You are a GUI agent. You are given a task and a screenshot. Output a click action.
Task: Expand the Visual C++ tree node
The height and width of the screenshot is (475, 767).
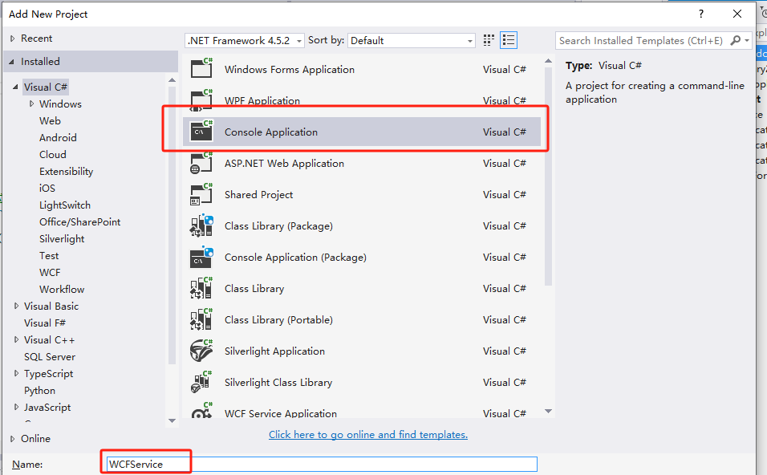click(x=16, y=339)
